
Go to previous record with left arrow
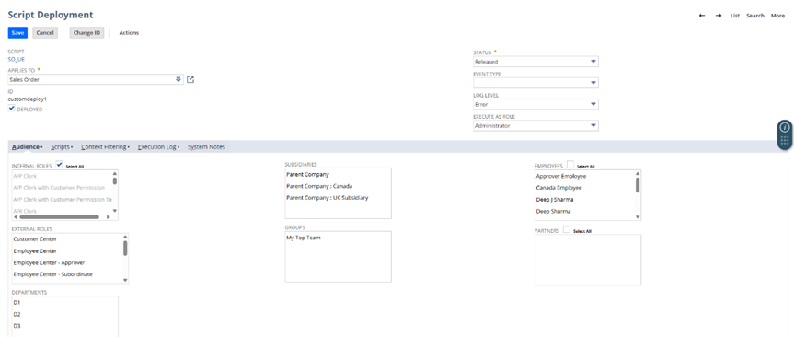pyautogui.click(x=702, y=16)
